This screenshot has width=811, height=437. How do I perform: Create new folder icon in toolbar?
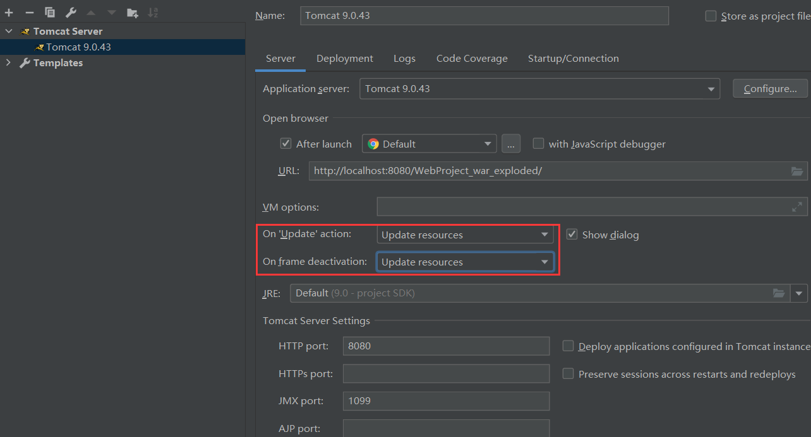click(x=132, y=13)
